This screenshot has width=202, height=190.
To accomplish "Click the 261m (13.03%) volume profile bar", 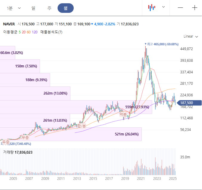I will click(x=35, y=121).
